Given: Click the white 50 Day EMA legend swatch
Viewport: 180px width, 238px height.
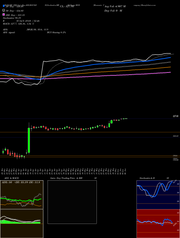Looking at the screenshot, I should pos(4,10).
